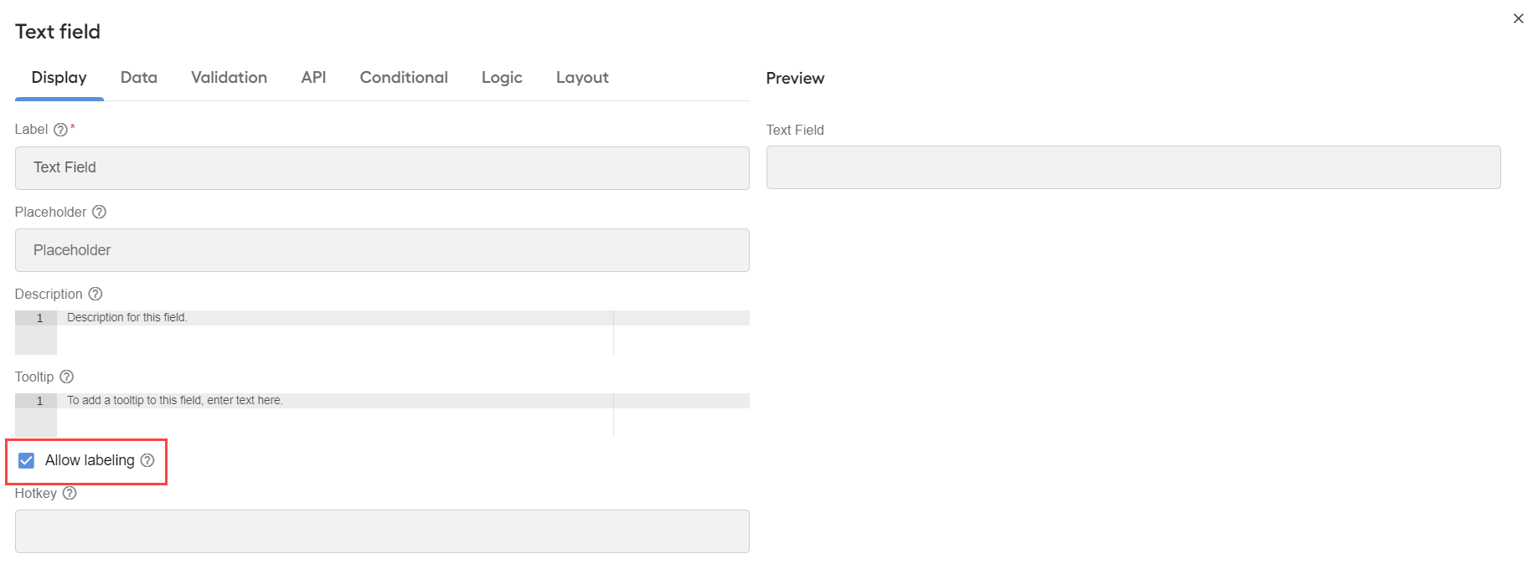Click the Label help question icon
Image resolution: width=1533 pixels, height=564 pixels.
coord(60,130)
